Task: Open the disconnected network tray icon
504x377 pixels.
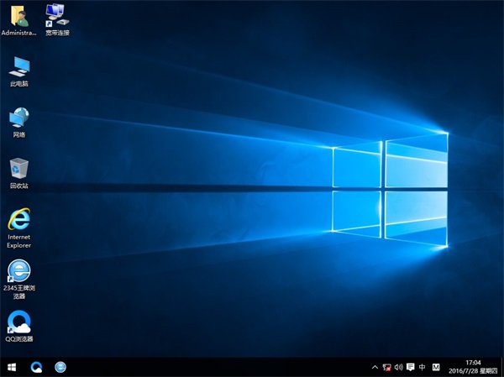Action: (386, 367)
